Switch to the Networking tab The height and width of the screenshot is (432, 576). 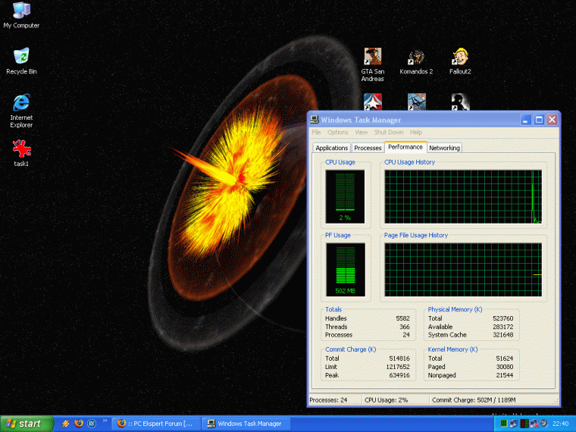point(444,148)
